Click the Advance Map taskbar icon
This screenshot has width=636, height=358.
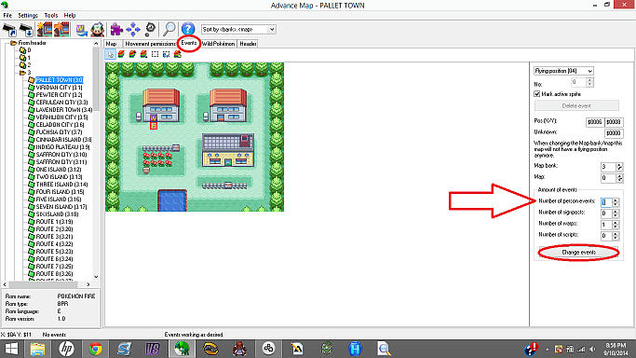pos(182,349)
